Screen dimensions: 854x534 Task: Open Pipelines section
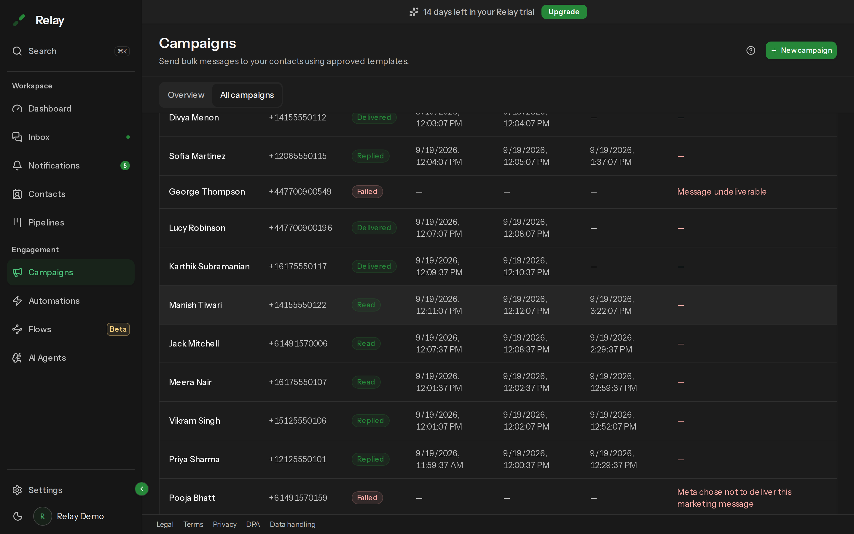coord(71,223)
